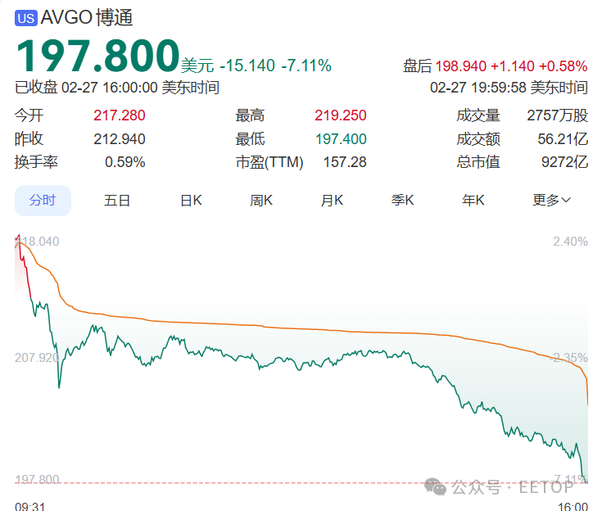Switch to the 五日 tab
Screen dimensions: 593x511
[x=117, y=200]
